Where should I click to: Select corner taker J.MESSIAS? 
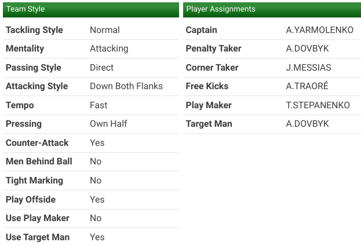pos(309,68)
